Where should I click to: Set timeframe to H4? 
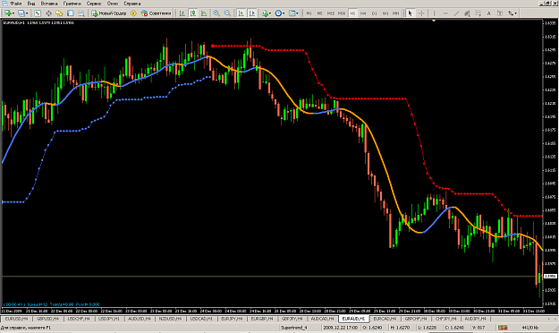[x=363, y=13]
